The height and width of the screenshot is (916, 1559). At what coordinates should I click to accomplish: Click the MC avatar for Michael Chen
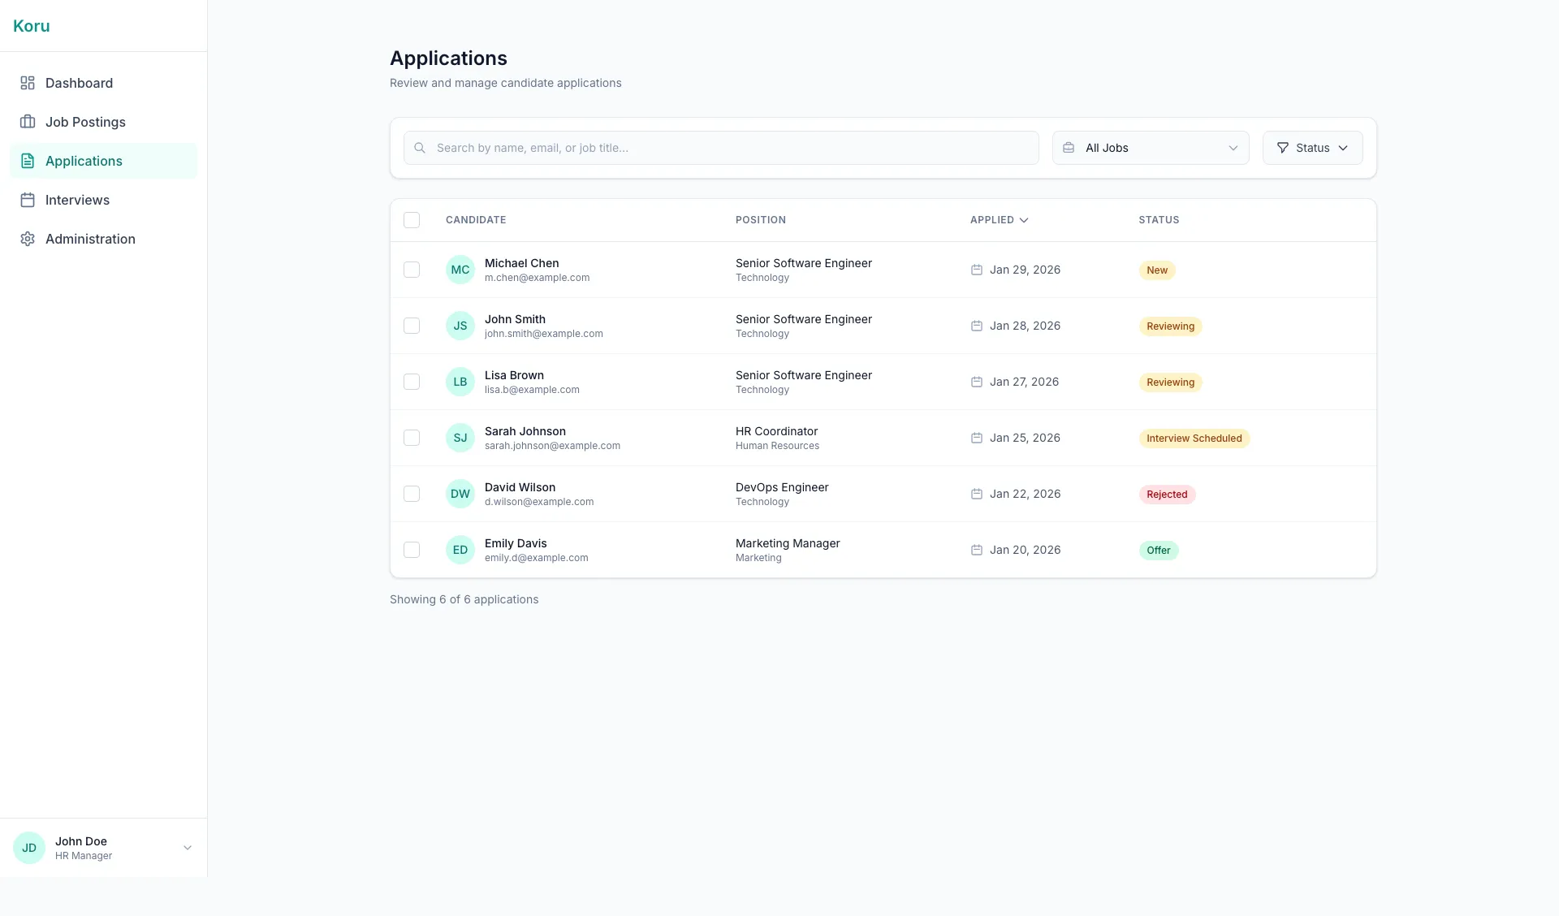click(460, 270)
